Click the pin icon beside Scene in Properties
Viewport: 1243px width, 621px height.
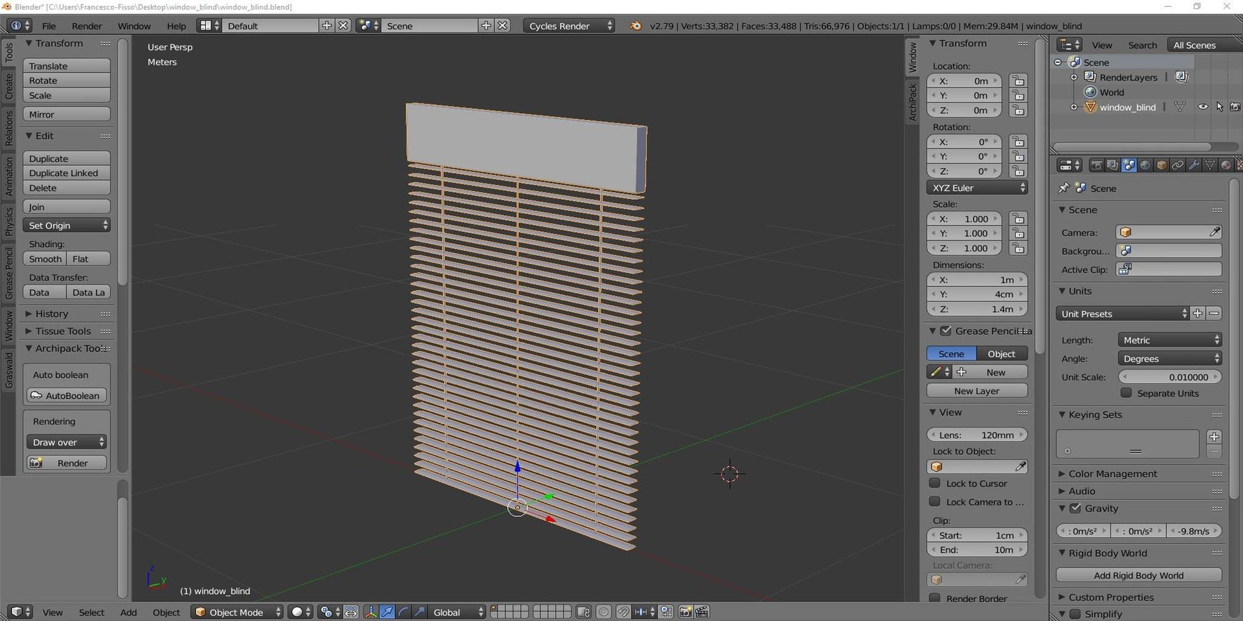tap(1064, 188)
